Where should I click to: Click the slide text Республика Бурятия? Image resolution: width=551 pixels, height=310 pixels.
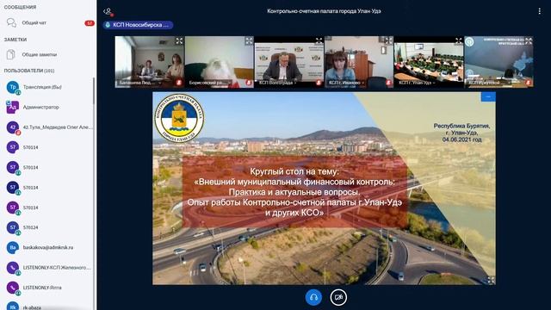(461, 126)
